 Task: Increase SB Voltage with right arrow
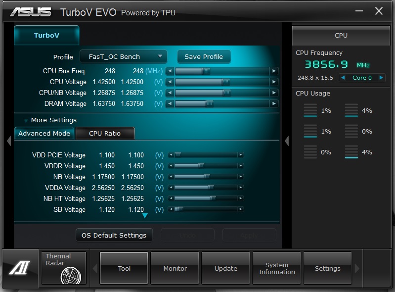241,209
